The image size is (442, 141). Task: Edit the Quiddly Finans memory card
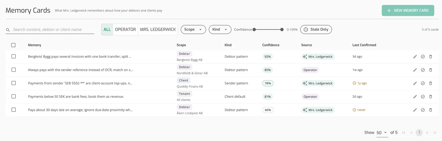415,83
